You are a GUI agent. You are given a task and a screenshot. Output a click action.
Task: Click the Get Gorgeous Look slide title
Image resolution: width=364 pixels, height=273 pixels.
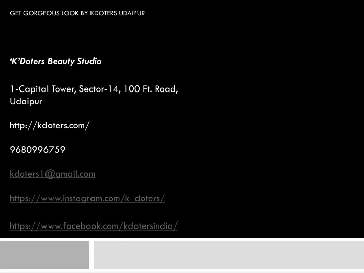(77, 13)
